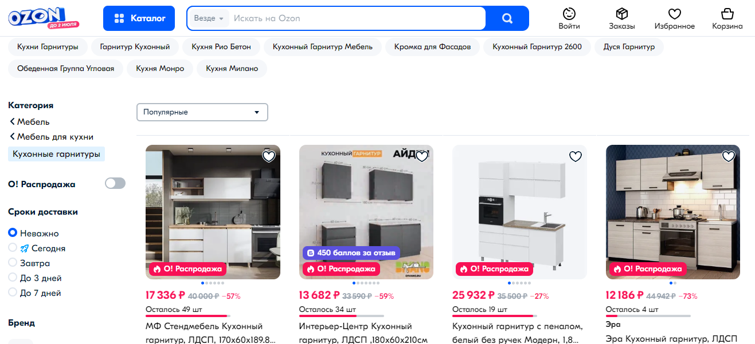Viewport: 755px width, 344px height.
Task: Click the Ozon logo
Action: [44, 18]
